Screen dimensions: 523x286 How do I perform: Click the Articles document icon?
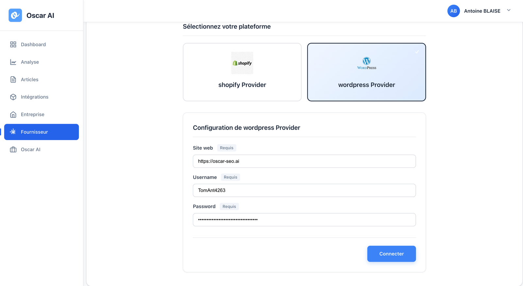[13, 80]
